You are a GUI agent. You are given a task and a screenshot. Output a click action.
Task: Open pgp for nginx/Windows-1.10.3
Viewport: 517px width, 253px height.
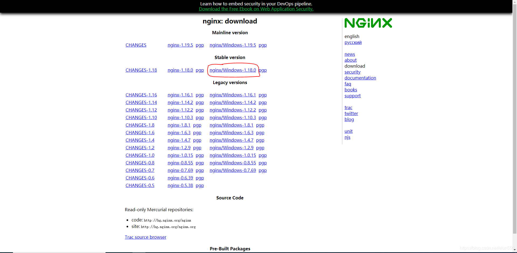[x=263, y=117]
